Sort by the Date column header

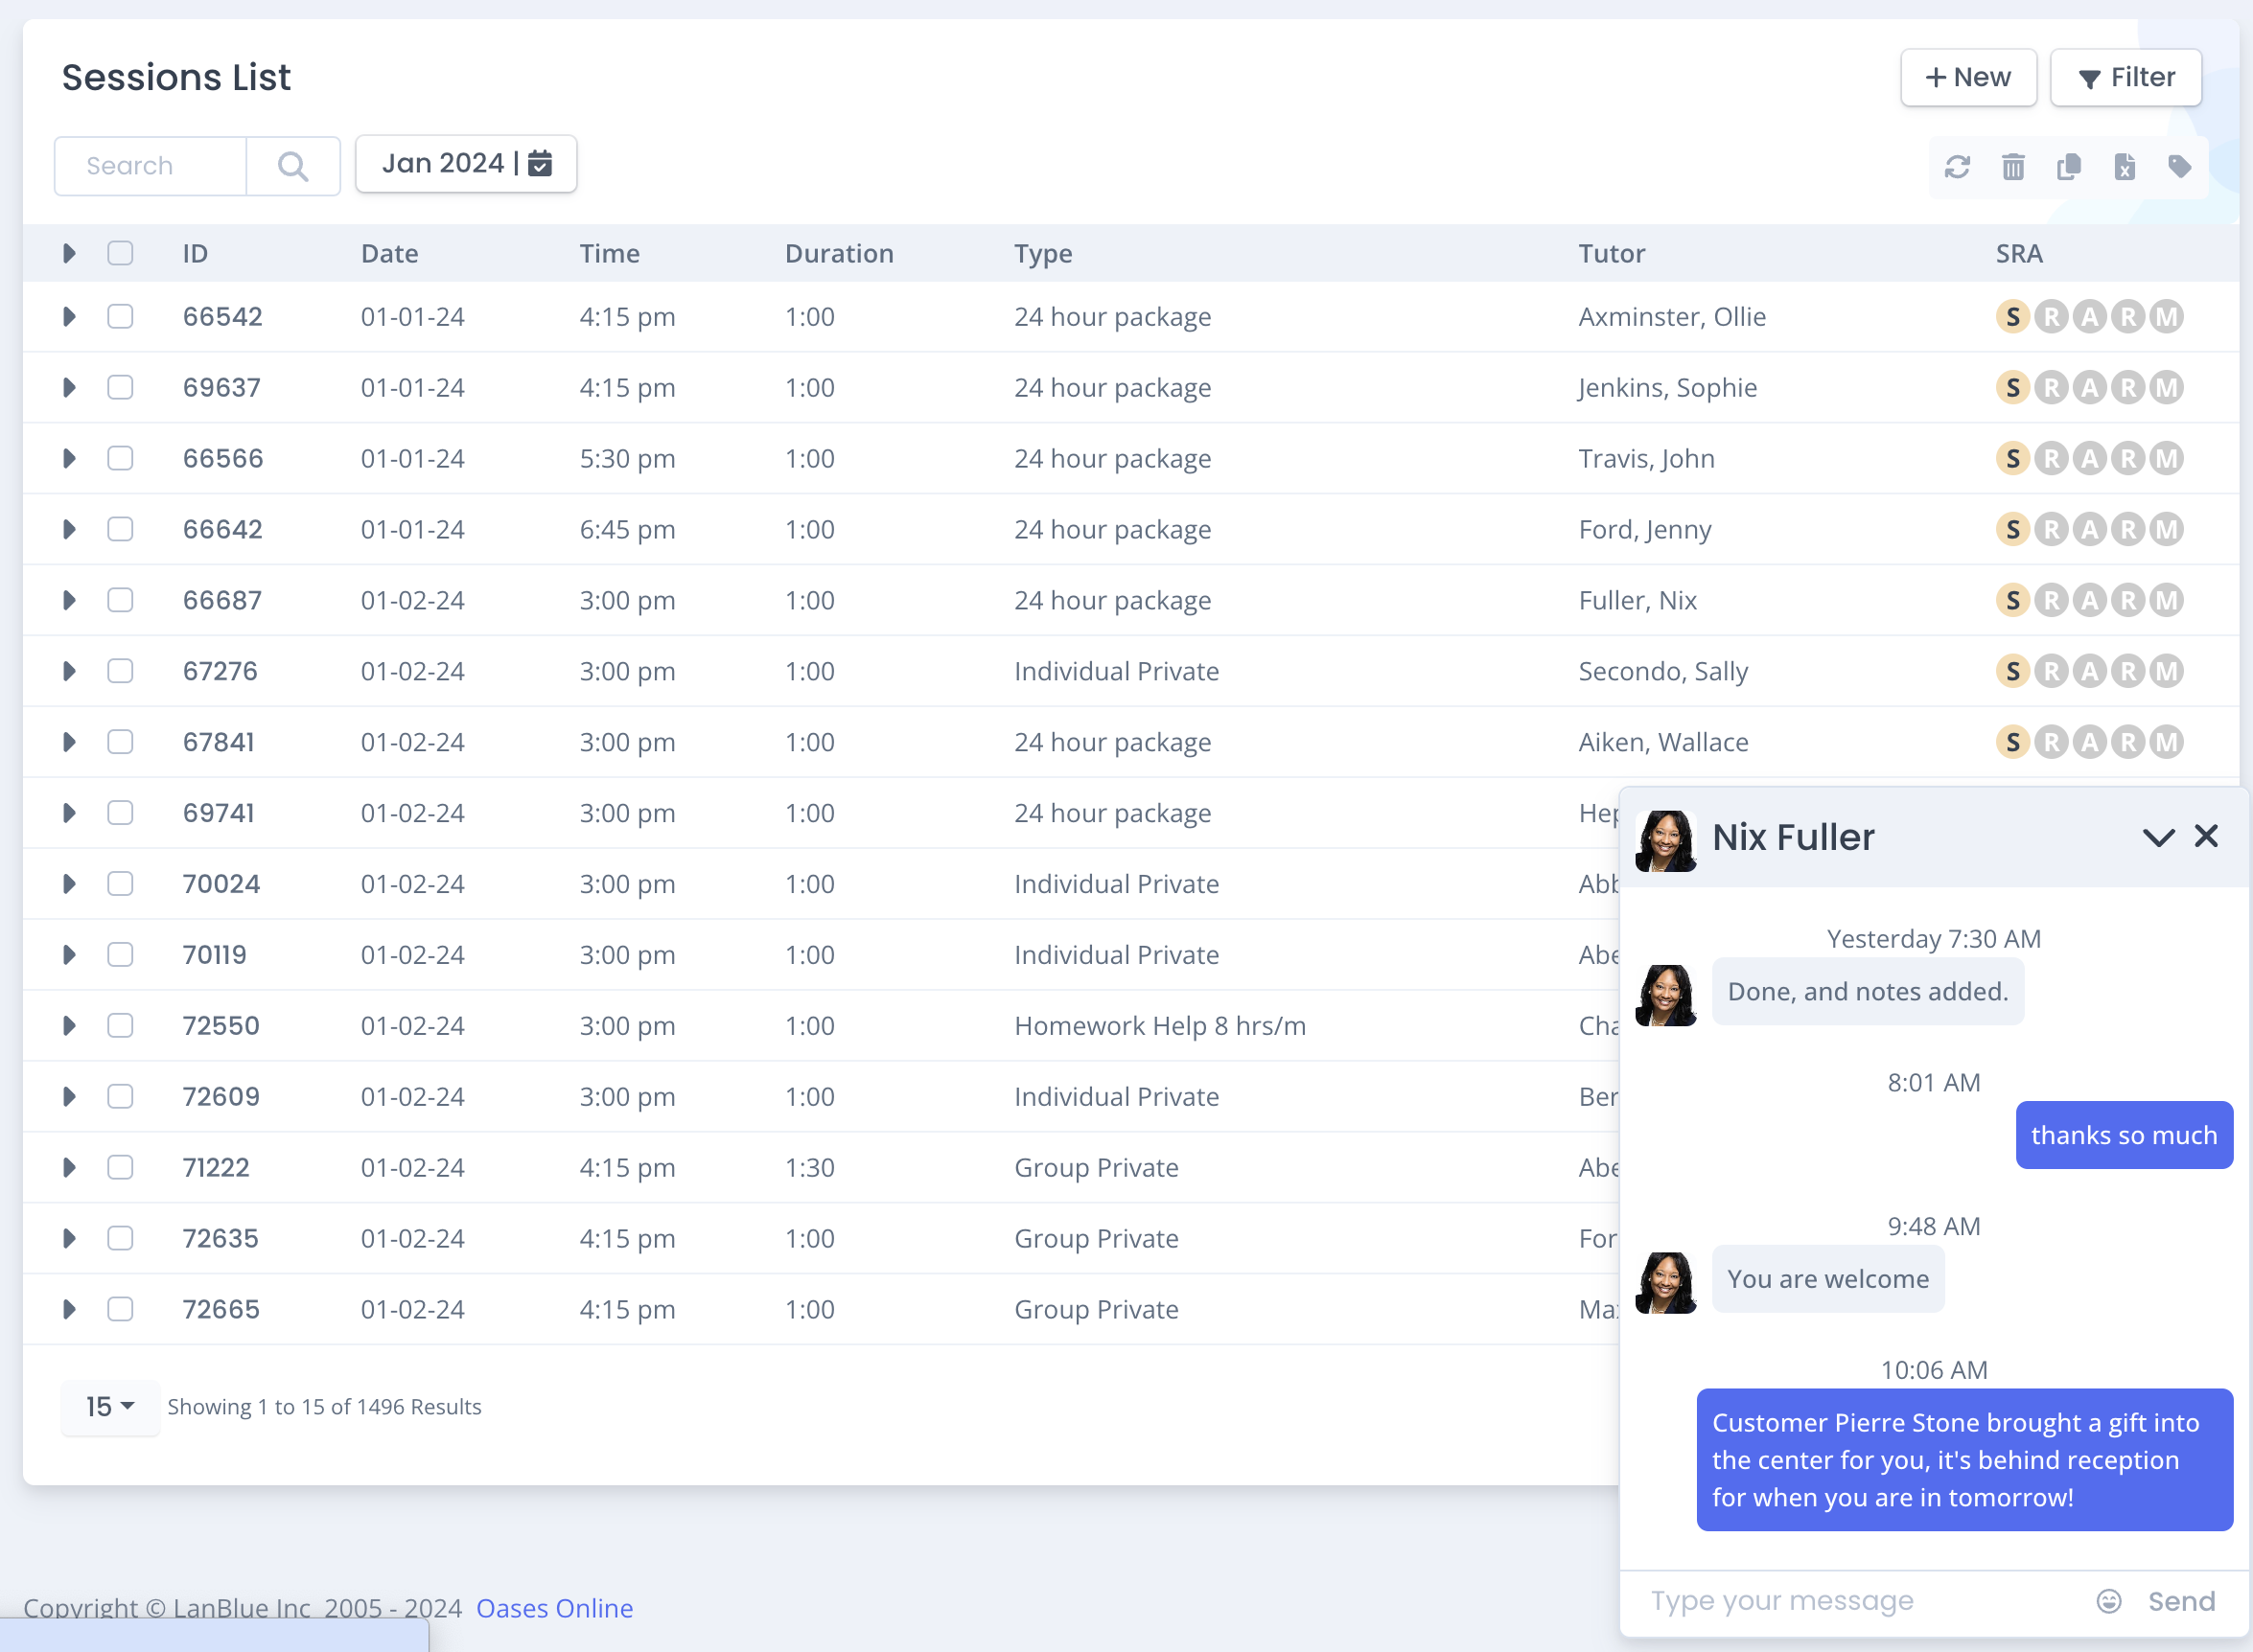point(389,254)
